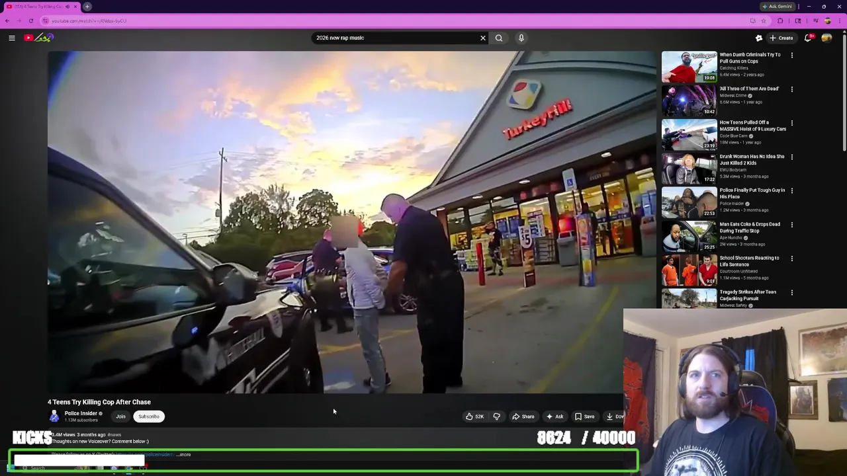Open 'Code Blue Cam' channel name
Viewport: 847px width, 476px height.
733,136
